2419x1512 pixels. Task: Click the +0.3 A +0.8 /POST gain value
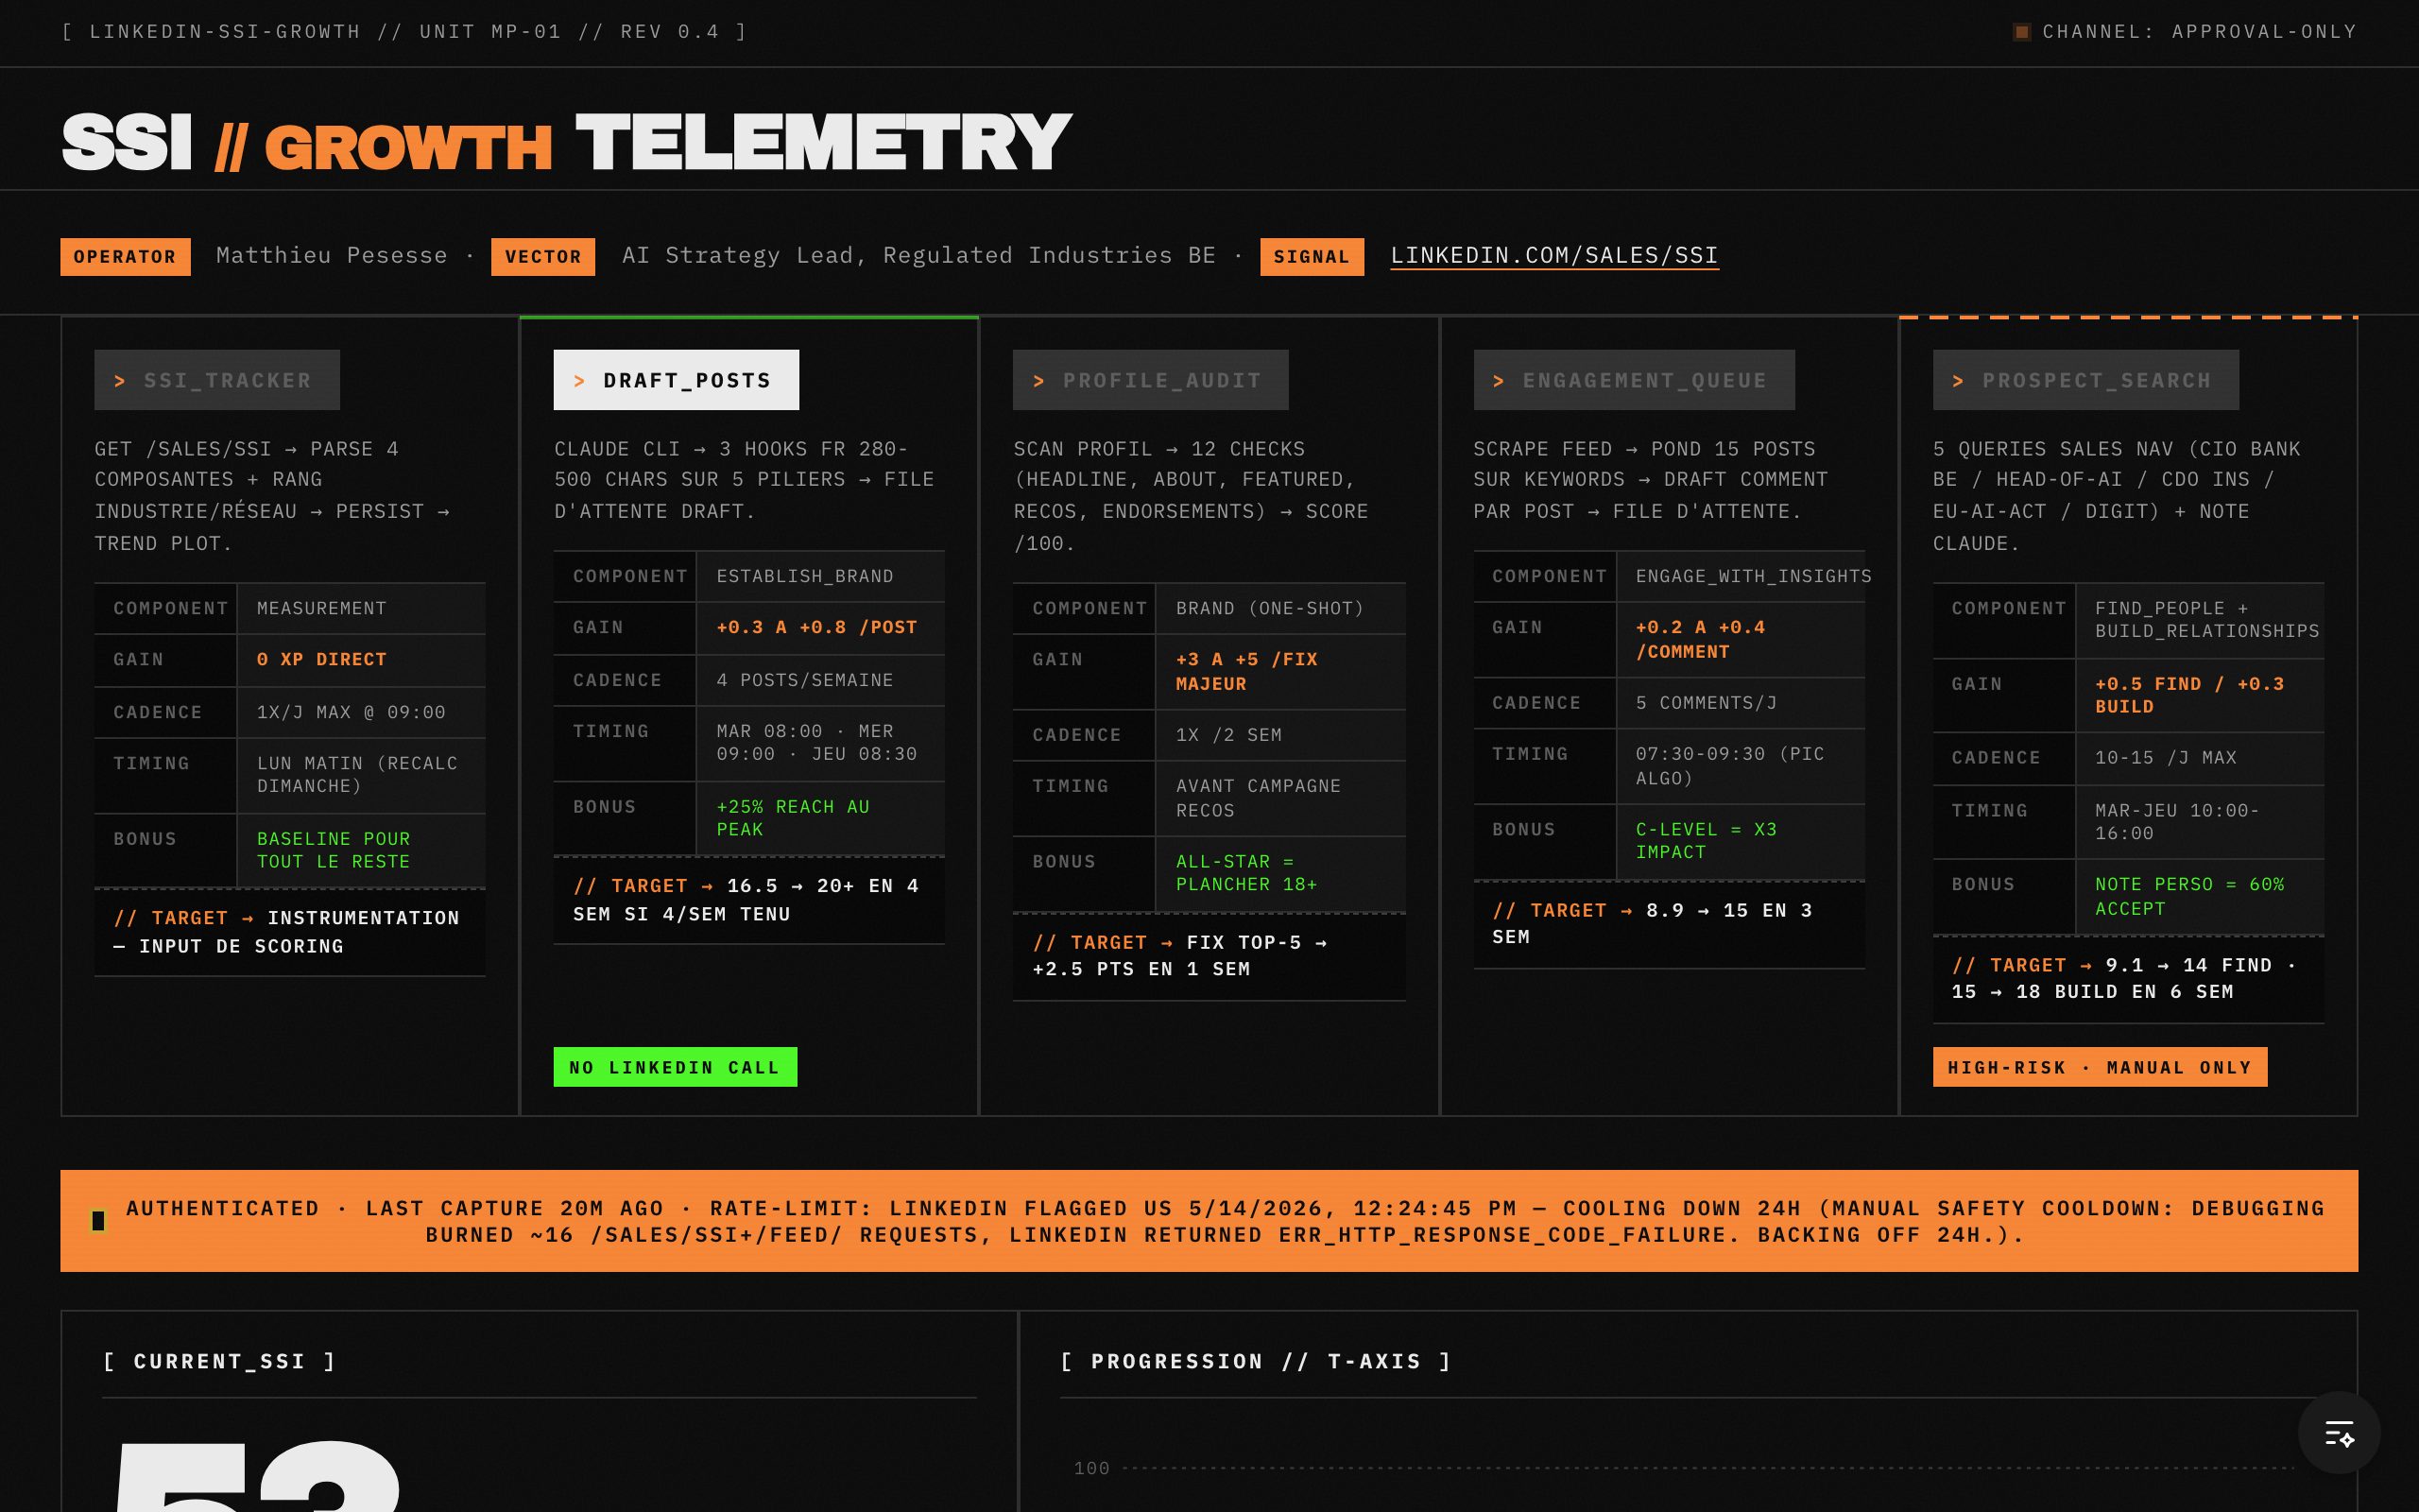tap(819, 628)
